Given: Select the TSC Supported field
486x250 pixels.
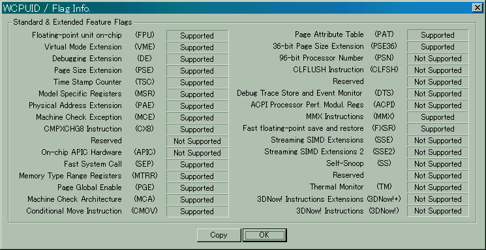Looking at the screenshot, I should click(x=197, y=83).
